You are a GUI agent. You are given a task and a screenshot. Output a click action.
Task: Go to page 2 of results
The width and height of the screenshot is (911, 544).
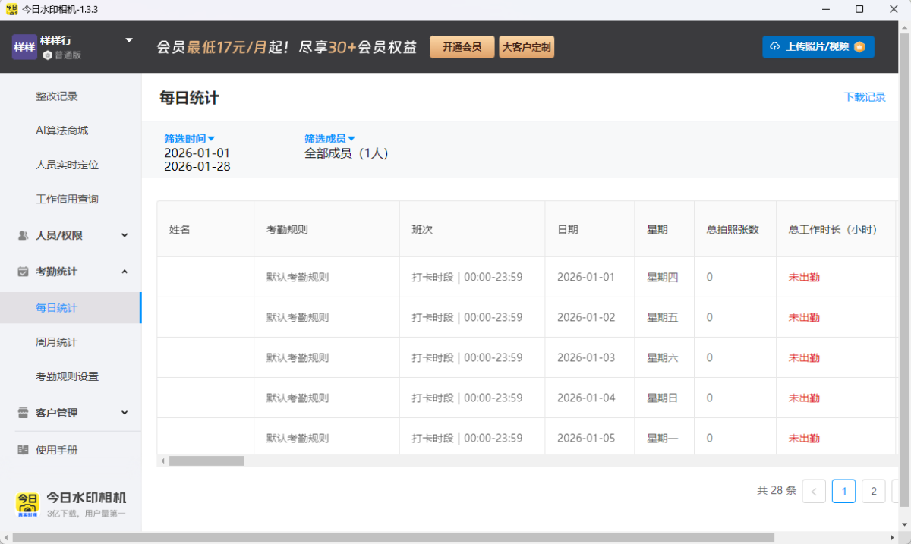[x=873, y=492]
